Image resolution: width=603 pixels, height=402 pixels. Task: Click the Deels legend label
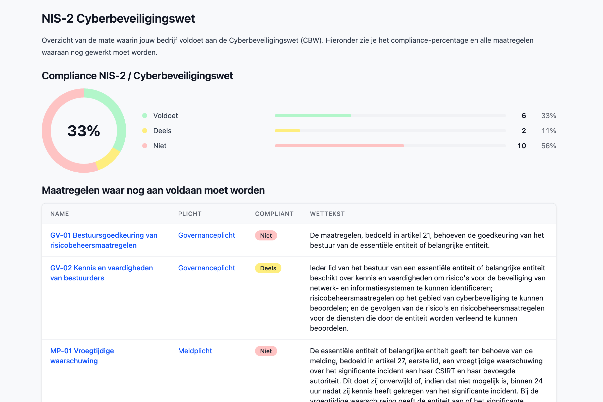(162, 131)
